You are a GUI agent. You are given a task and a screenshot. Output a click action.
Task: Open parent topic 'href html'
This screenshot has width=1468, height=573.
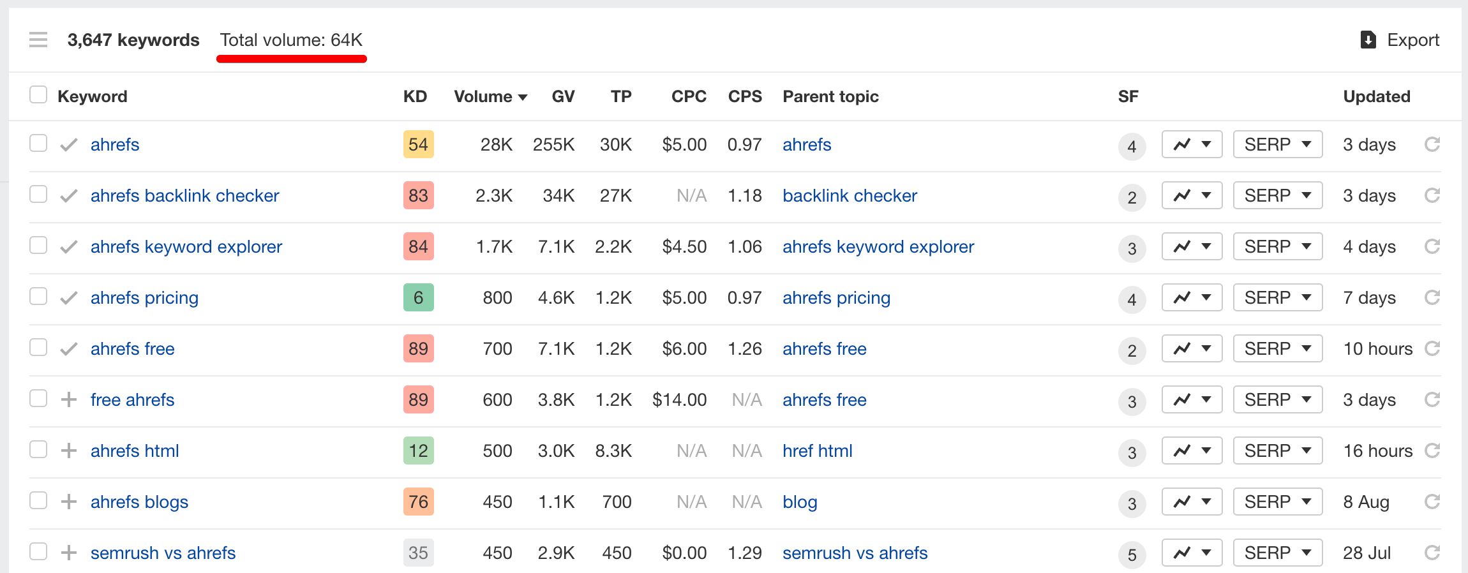(x=817, y=450)
